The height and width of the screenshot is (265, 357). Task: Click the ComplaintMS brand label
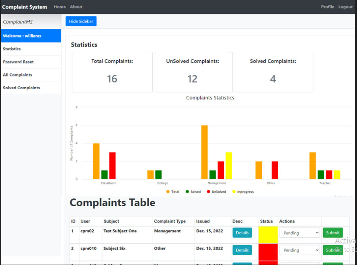(x=18, y=21)
